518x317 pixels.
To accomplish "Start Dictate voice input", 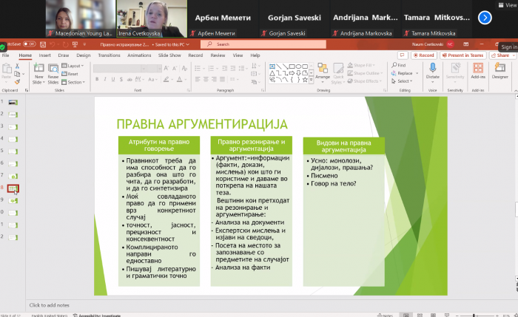I will point(433,71).
